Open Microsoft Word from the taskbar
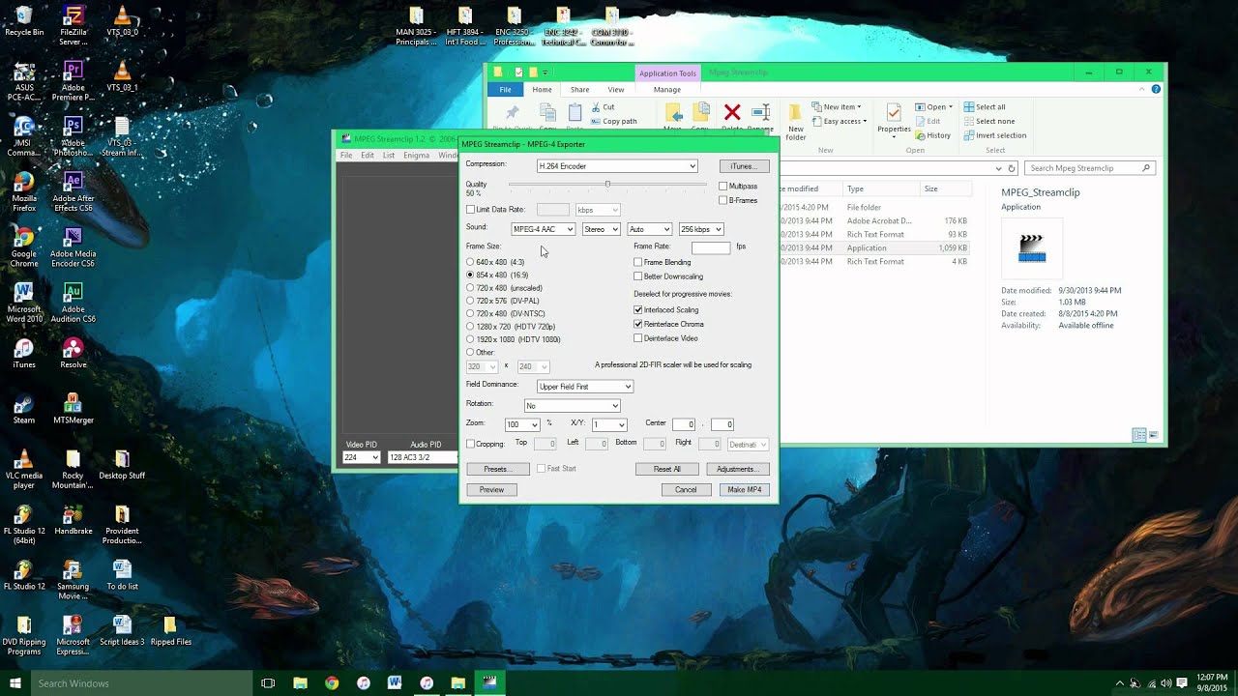The width and height of the screenshot is (1238, 696). [x=395, y=683]
